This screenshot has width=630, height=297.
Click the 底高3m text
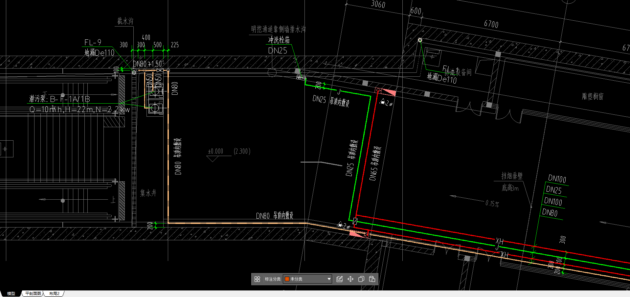[510, 188]
